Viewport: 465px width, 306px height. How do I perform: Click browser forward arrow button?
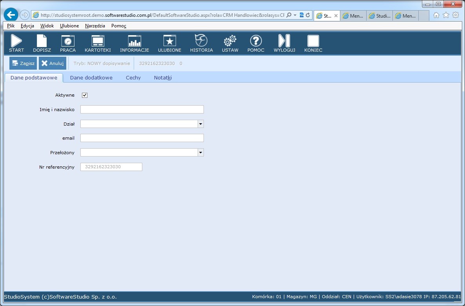[25, 15]
